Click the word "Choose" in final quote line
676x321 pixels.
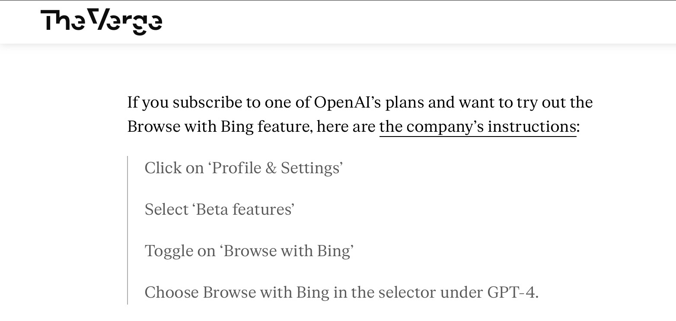171,292
